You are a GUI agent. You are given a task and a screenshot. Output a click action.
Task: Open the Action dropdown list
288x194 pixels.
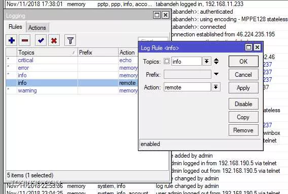click(216, 87)
